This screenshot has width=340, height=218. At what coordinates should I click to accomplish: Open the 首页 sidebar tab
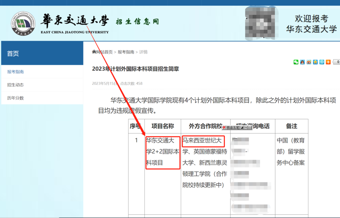(x=42, y=53)
